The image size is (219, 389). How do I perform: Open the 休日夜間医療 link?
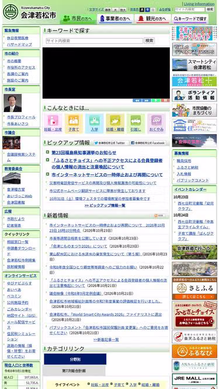18,38
